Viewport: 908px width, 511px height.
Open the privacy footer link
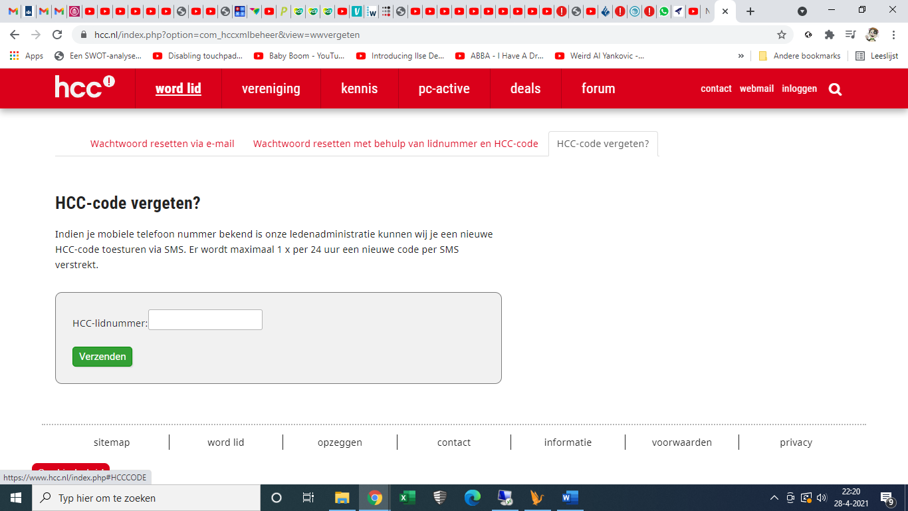(796, 442)
